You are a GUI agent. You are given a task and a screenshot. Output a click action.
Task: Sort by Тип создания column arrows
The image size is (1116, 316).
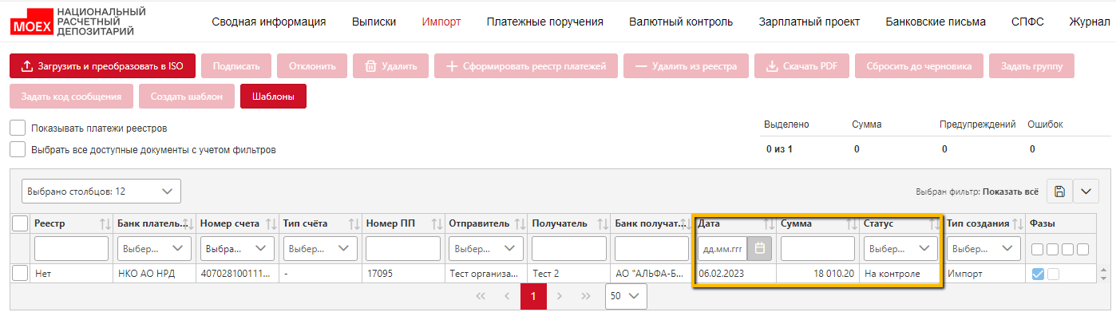coord(1018,224)
